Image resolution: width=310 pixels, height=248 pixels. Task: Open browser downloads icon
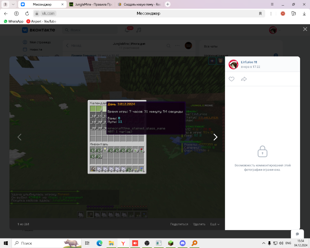point(304,13)
